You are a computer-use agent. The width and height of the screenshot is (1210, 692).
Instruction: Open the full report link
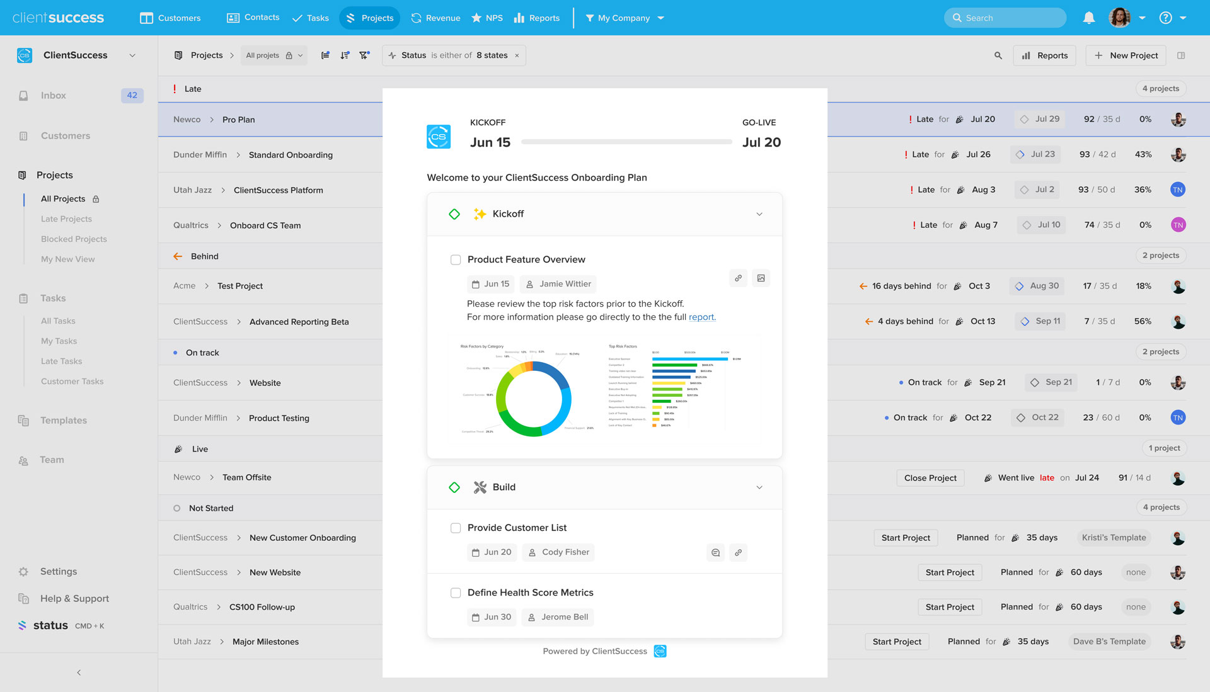click(x=701, y=317)
